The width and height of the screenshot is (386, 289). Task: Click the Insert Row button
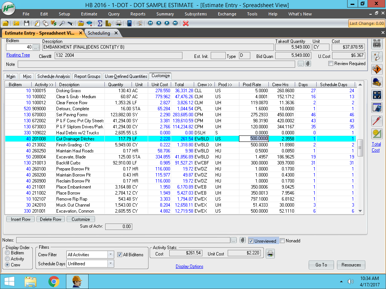(21, 219)
